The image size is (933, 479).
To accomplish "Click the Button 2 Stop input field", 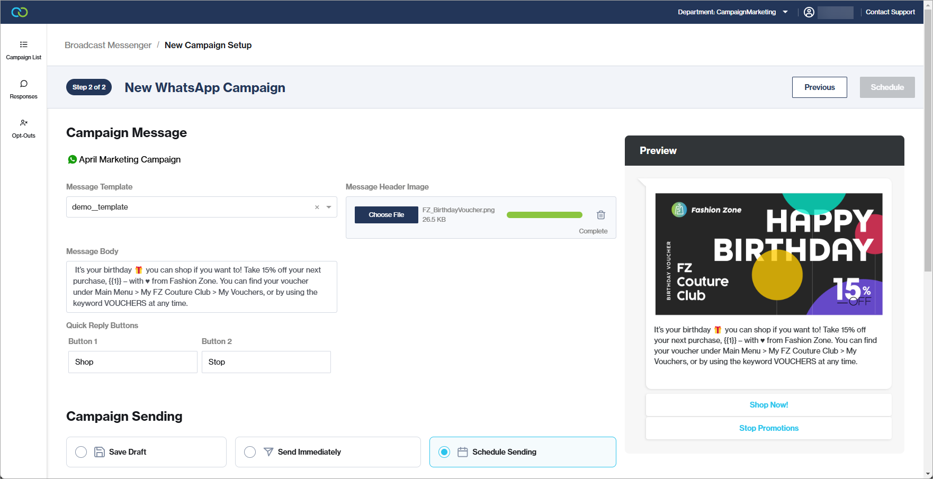I will point(266,362).
